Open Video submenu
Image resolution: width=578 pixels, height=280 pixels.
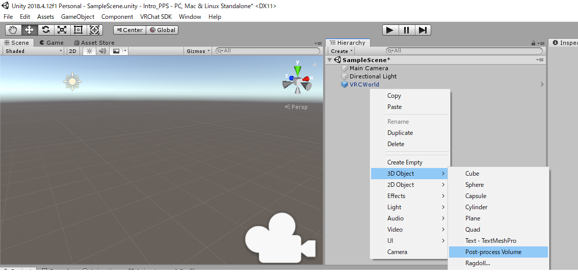(409, 229)
